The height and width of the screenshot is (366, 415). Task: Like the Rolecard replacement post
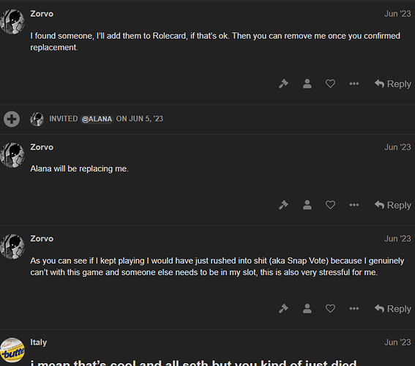330,84
